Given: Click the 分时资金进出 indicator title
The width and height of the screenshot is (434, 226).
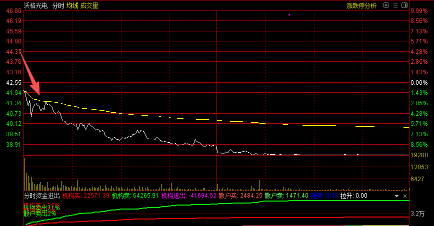Looking at the screenshot, I should (42, 196).
